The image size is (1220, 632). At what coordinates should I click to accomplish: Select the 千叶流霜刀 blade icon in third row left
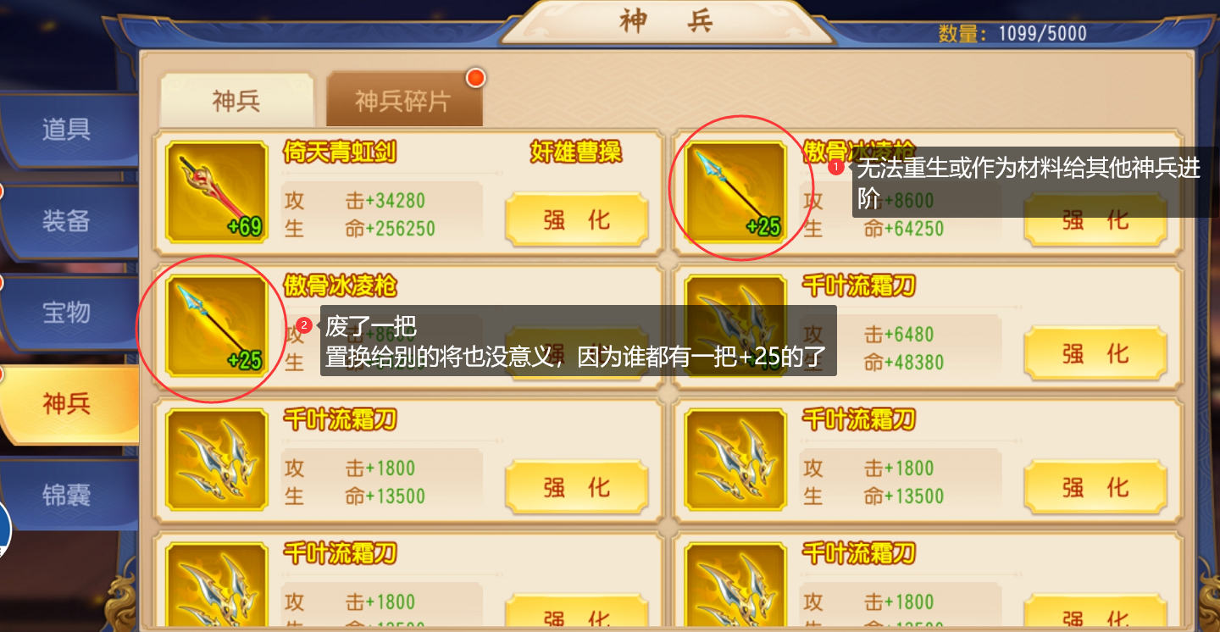[x=217, y=459]
